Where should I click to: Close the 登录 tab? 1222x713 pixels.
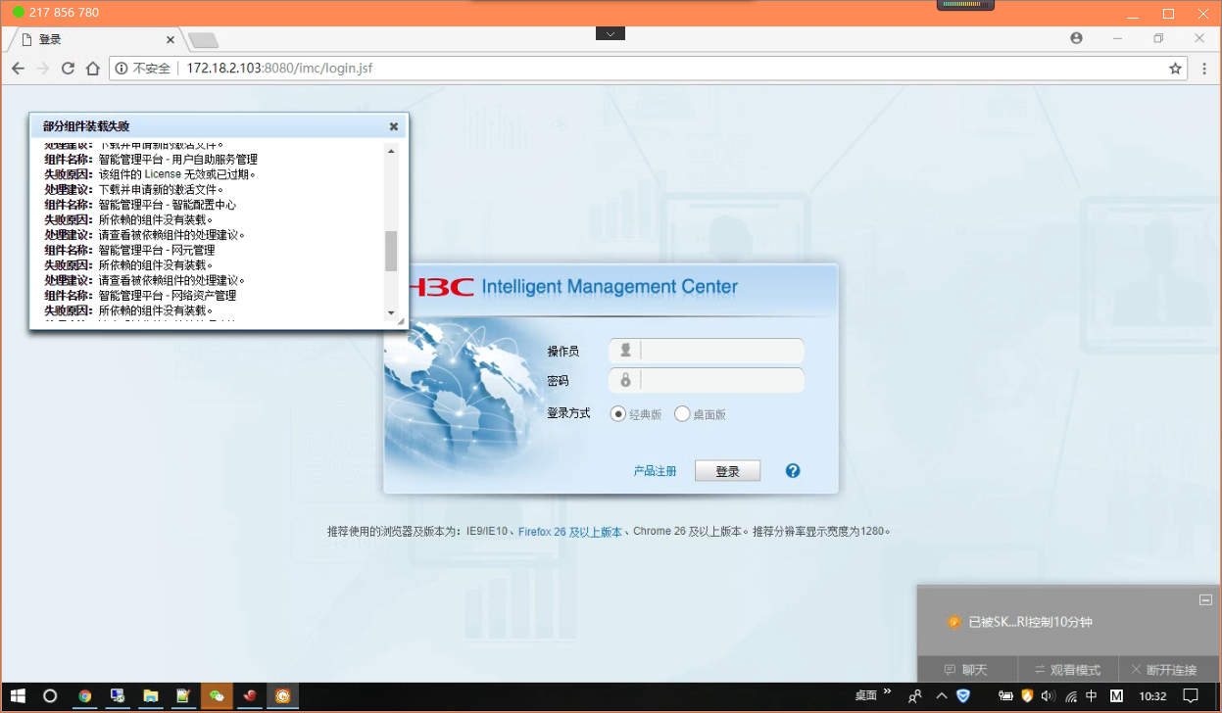click(x=171, y=40)
